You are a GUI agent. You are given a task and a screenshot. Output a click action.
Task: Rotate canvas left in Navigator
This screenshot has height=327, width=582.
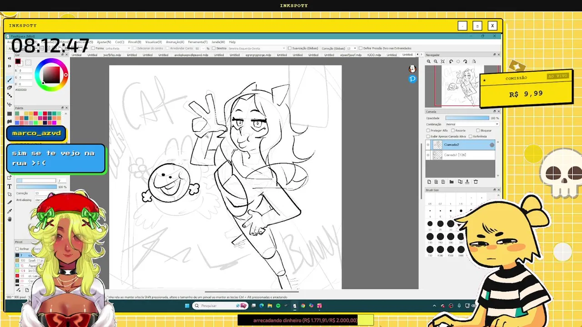[x=451, y=61]
